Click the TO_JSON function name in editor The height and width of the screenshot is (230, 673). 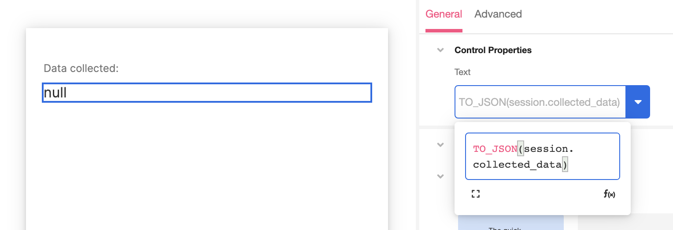click(495, 149)
